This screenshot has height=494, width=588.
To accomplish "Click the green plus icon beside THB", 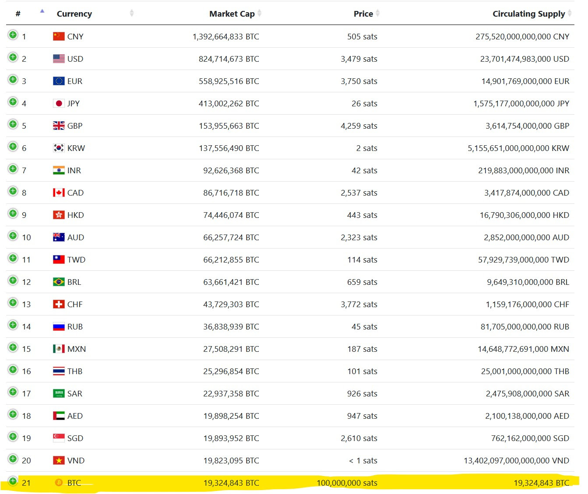I will tap(13, 370).
